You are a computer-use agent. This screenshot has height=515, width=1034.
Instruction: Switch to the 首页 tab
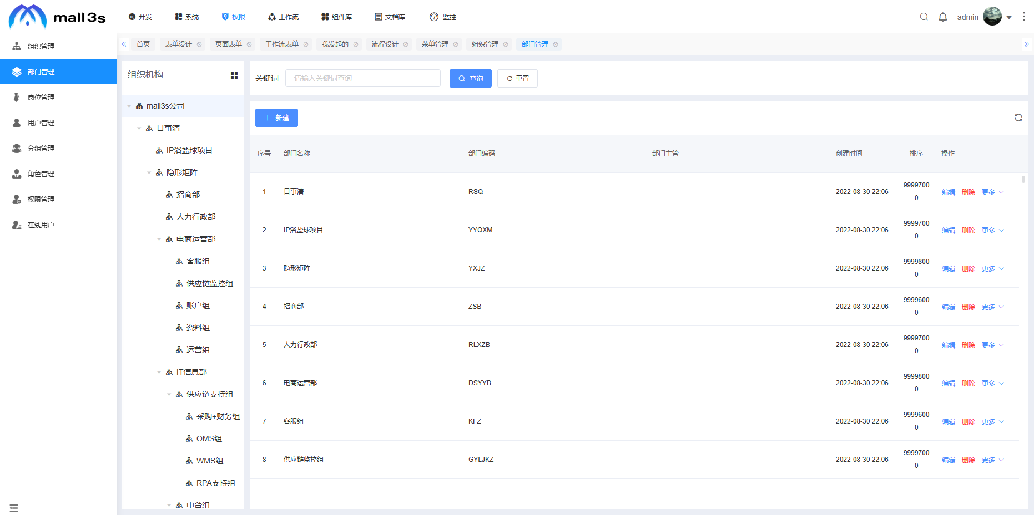click(x=143, y=44)
